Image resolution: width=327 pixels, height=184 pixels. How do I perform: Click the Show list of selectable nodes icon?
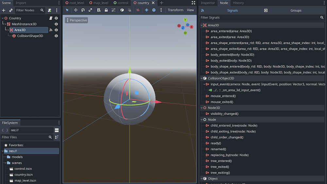99,10
